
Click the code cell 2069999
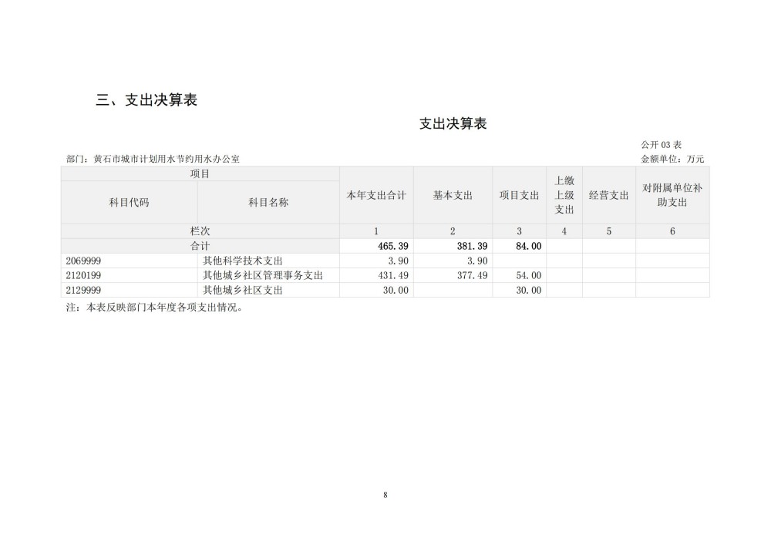(x=85, y=261)
